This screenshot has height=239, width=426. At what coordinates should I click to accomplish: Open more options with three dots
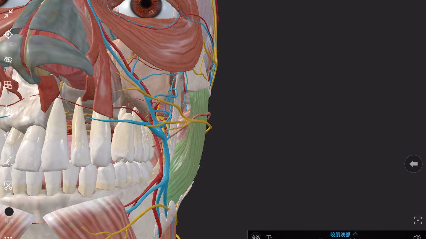click(x=8, y=237)
